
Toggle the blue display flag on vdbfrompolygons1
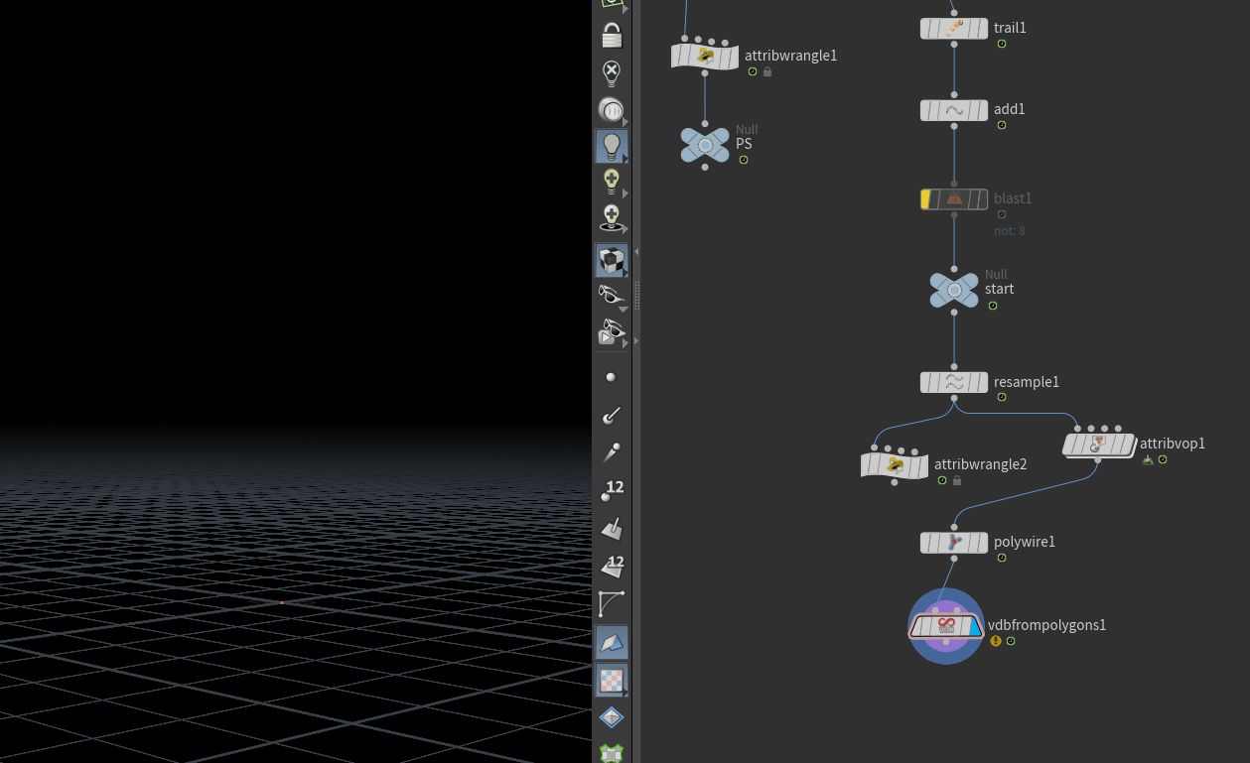coord(974,626)
